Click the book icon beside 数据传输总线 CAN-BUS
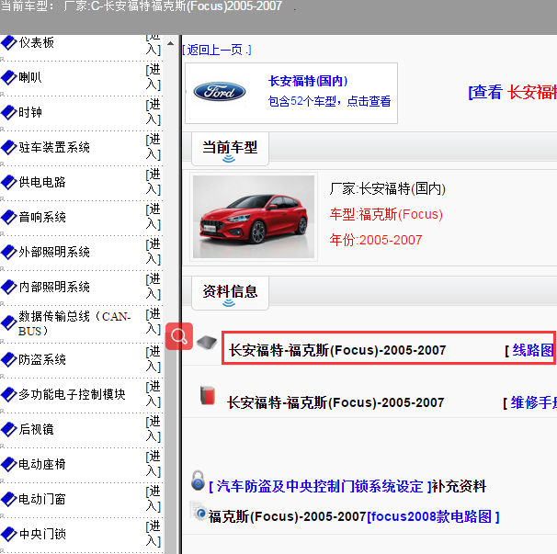Viewport: 557px width, 554px height. [8, 323]
